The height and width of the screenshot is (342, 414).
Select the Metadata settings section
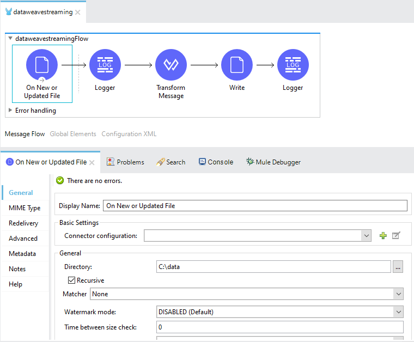22,254
